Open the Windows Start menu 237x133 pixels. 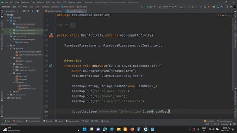85,129
